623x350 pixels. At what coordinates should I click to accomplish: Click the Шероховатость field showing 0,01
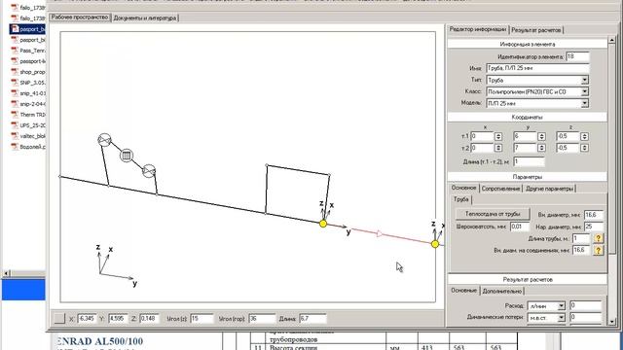point(520,227)
